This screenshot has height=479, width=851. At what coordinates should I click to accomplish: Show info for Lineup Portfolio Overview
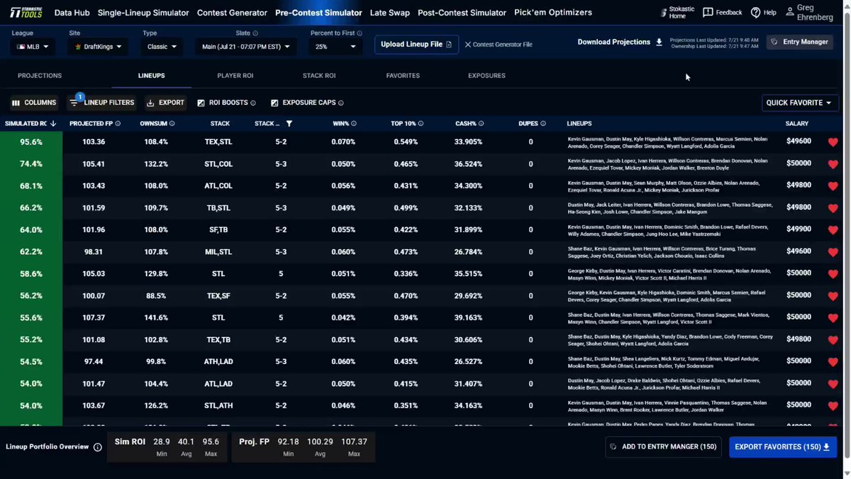(x=98, y=447)
